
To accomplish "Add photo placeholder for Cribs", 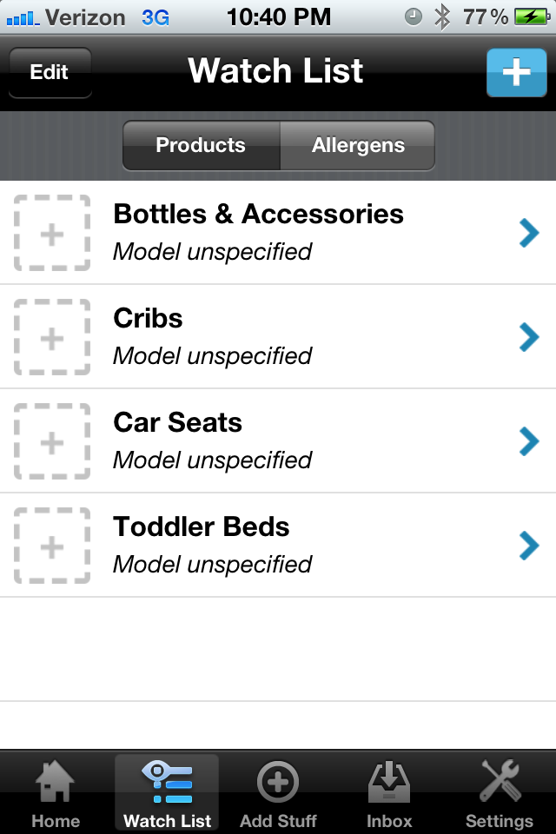I will pyautogui.click(x=52, y=337).
